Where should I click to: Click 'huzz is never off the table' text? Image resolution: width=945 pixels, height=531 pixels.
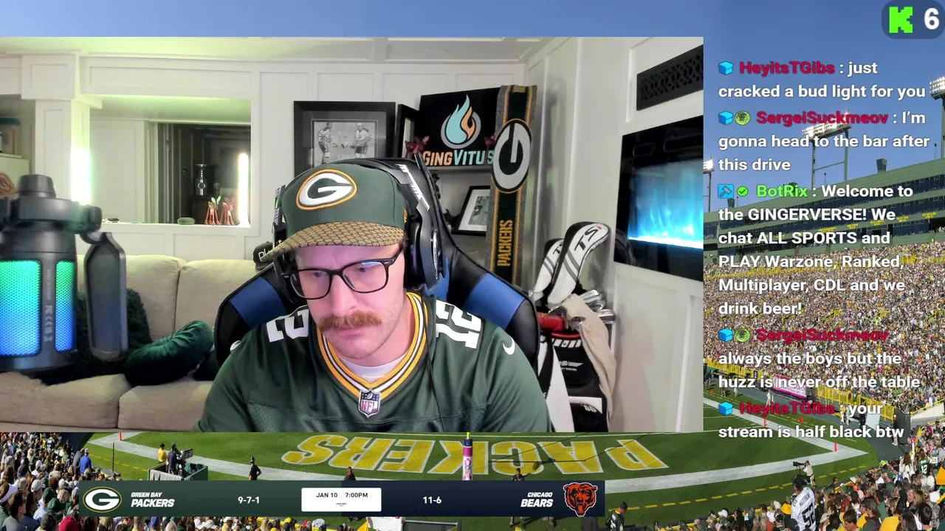[x=819, y=382]
